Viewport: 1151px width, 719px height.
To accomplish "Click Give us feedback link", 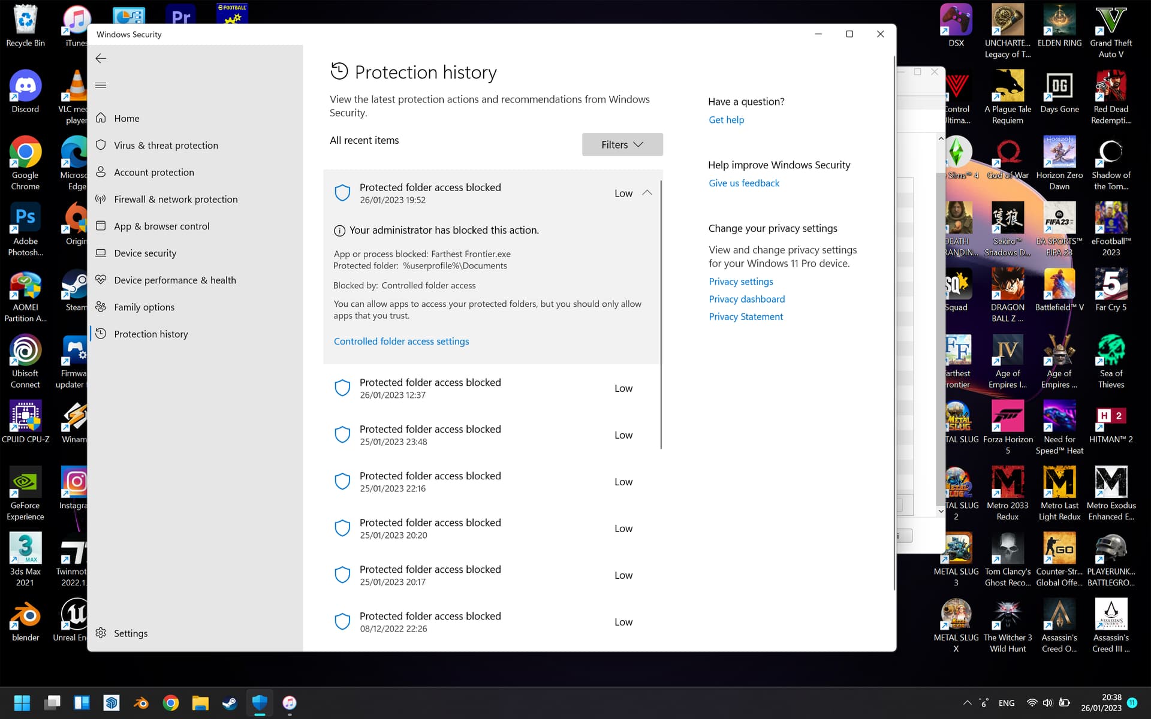I will tap(743, 183).
